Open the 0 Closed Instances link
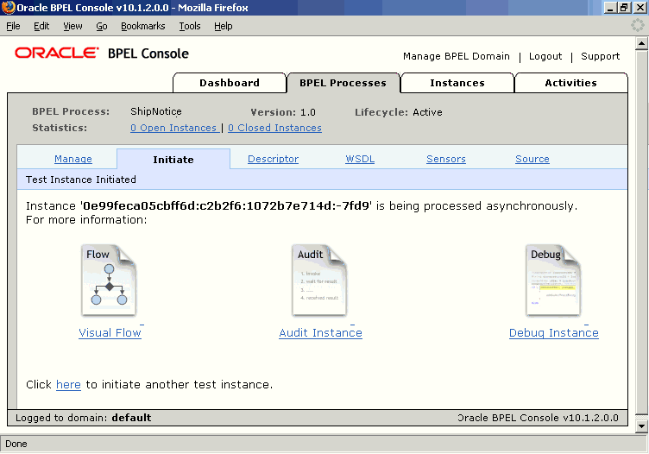This screenshot has width=649, height=454. click(x=274, y=128)
